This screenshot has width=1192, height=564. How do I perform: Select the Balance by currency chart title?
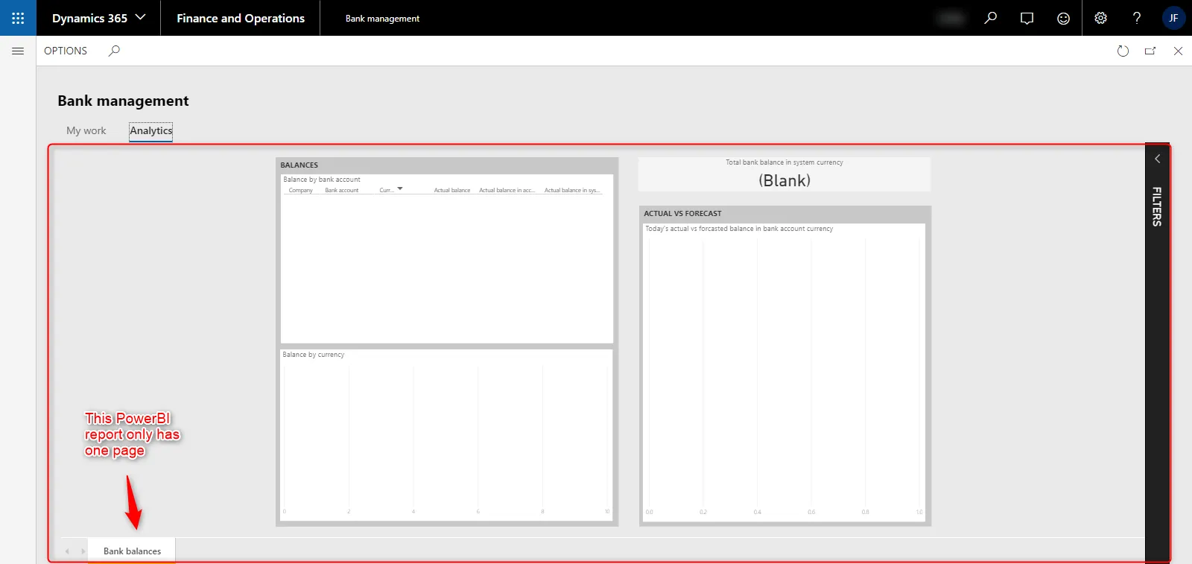click(314, 355)
